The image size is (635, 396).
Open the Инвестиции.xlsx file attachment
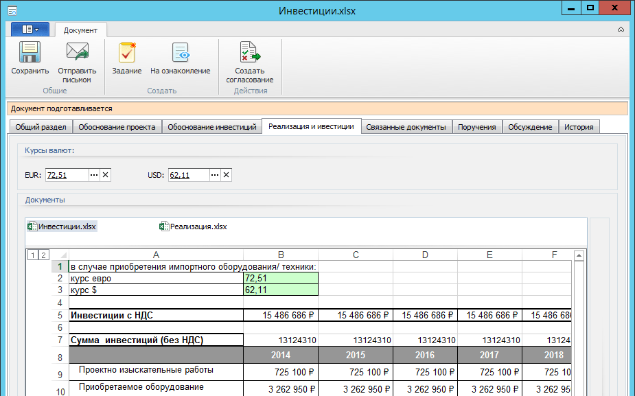62,226
